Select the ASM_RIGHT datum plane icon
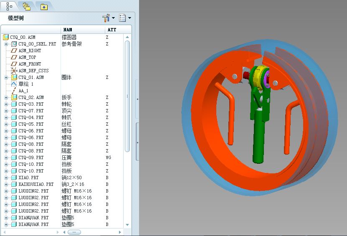 point(14,51)
